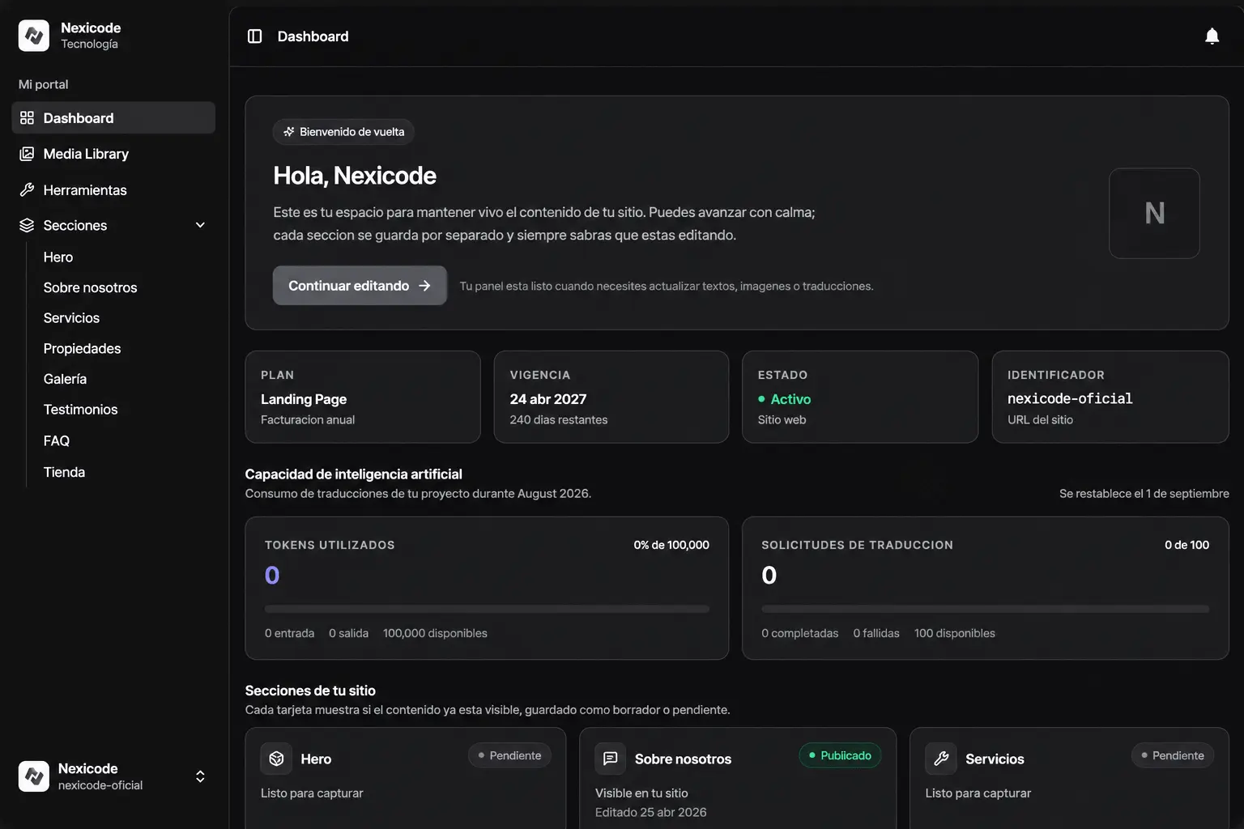Click the 'Secciones de tu sitio' heading
The height and width of the screenshot is (829, 1244).
(x=310, y=691)
